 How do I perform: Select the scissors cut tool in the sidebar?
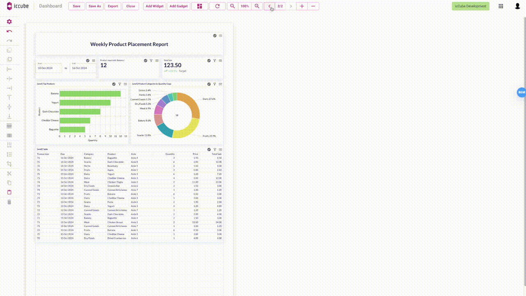9,173
